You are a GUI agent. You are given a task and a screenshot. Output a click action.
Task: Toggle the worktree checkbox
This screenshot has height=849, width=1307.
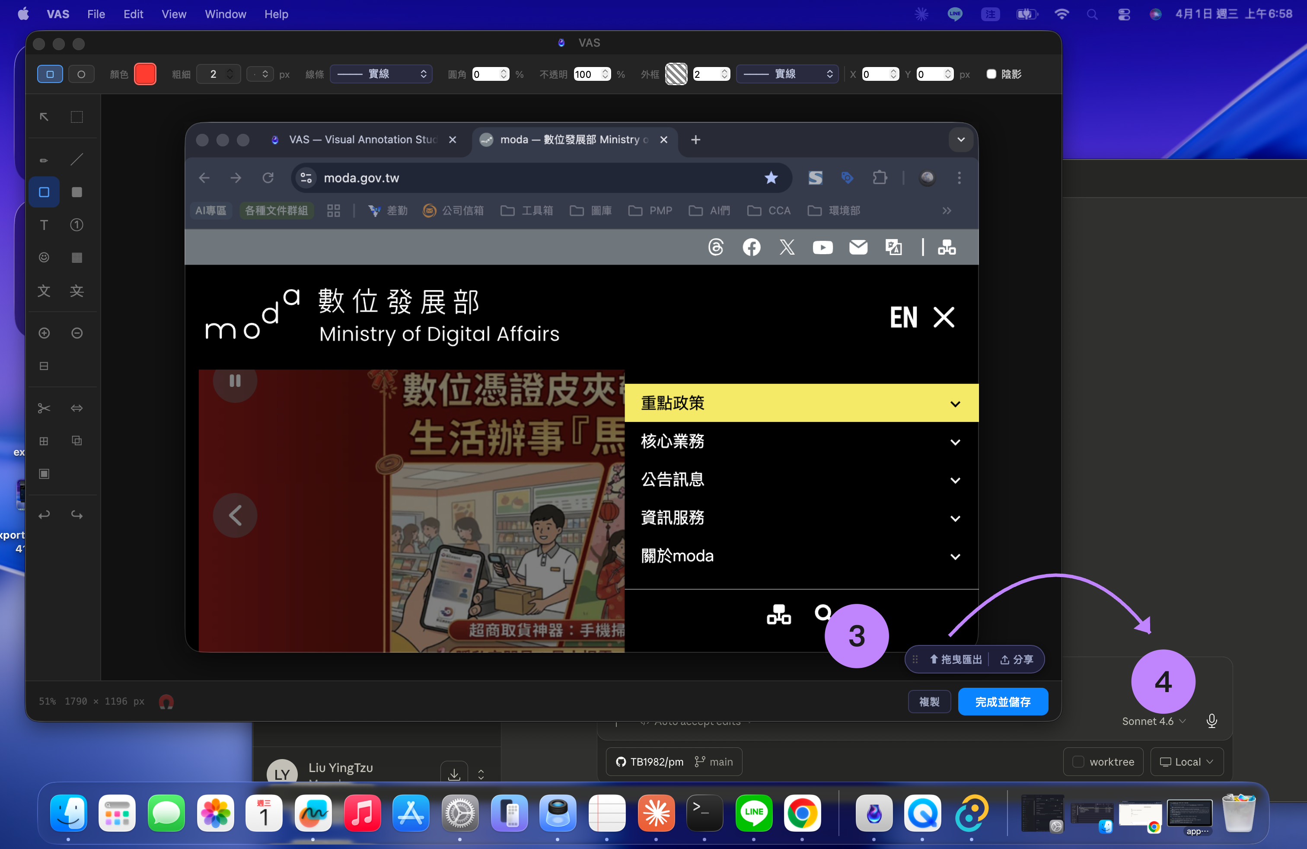[1079, 762]
